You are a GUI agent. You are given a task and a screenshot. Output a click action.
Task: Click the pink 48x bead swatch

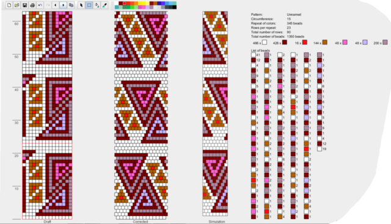tap(345, 43)
